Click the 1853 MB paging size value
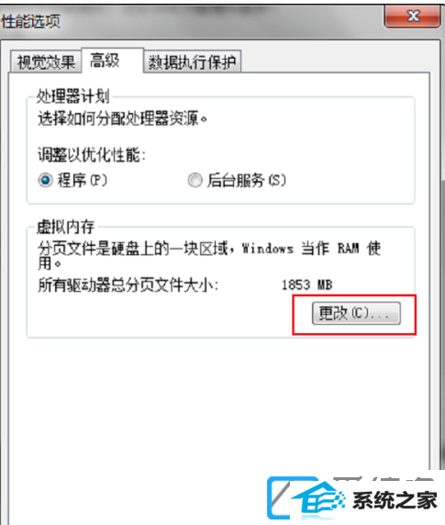The image size is (445, 525). [306, 285]
